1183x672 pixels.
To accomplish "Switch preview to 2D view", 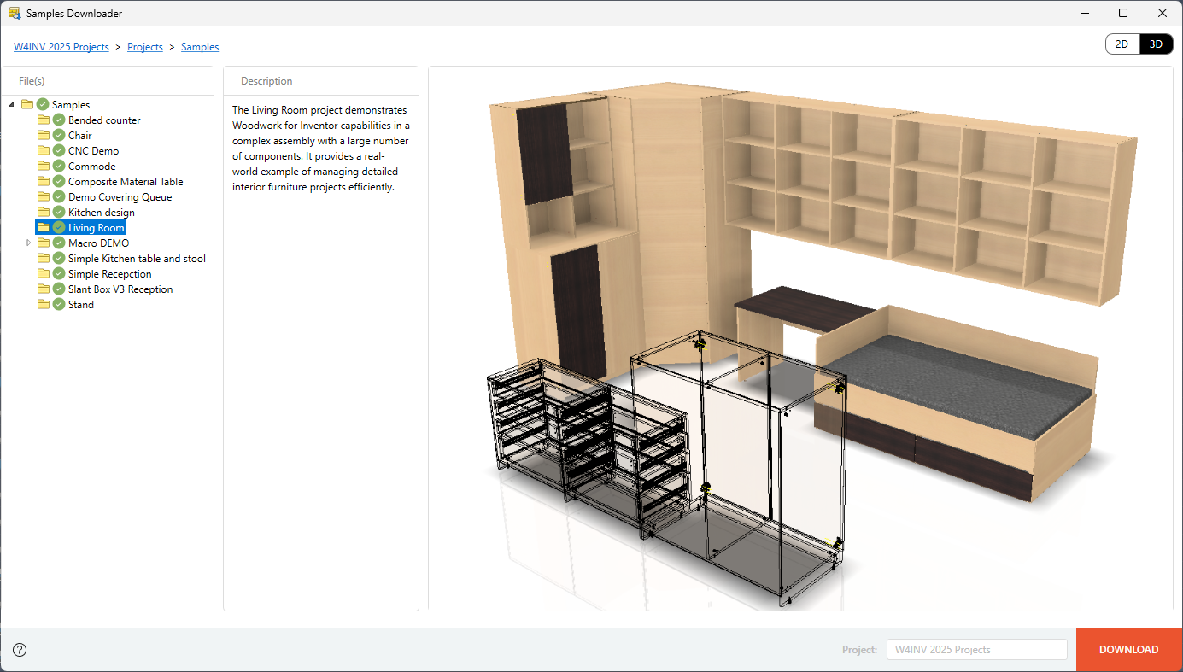I will click(1122, 44).
